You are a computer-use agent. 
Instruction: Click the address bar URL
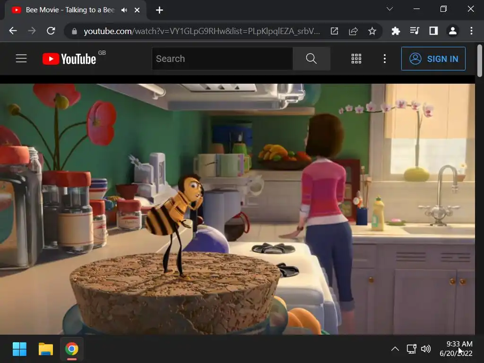[201, 31]
